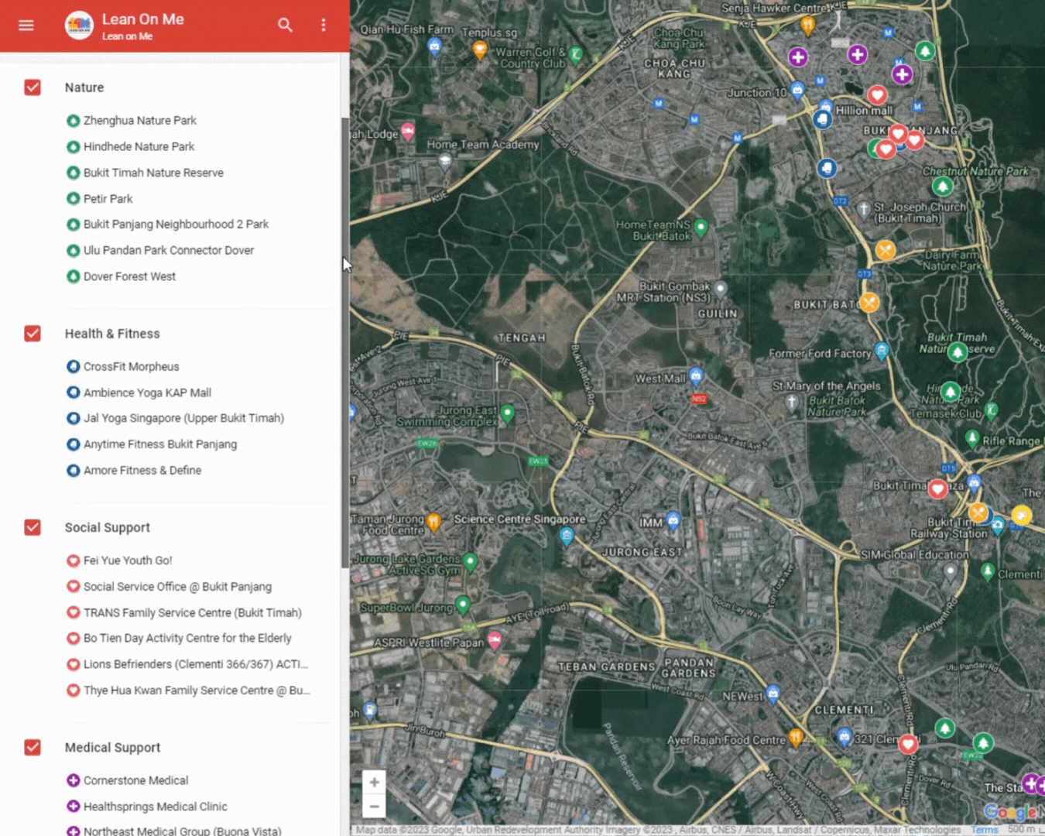
Task: Select Jal Yoga Singapore (Upper Bukit Timah)
Action: (x=183, y=418)
